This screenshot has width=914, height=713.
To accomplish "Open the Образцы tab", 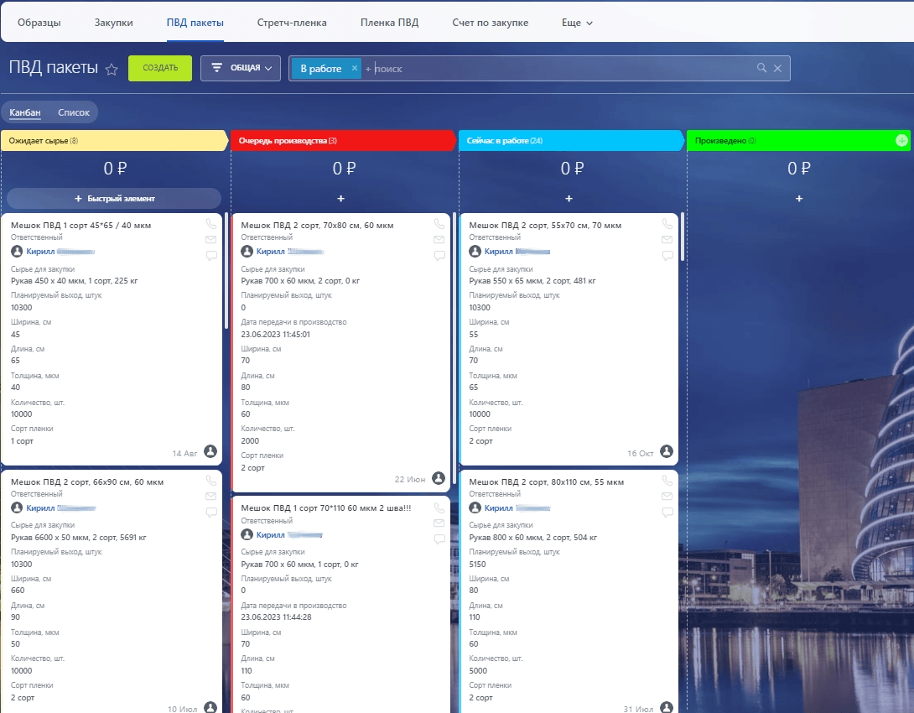I will [x=39, y=23].
